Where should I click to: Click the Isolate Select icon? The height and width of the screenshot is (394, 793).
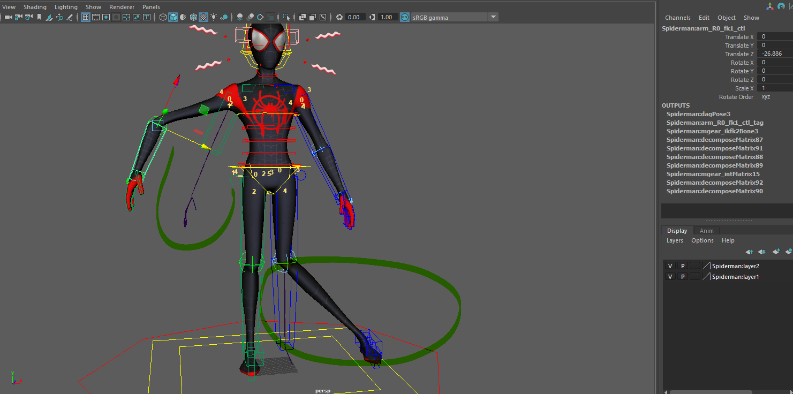286,17
